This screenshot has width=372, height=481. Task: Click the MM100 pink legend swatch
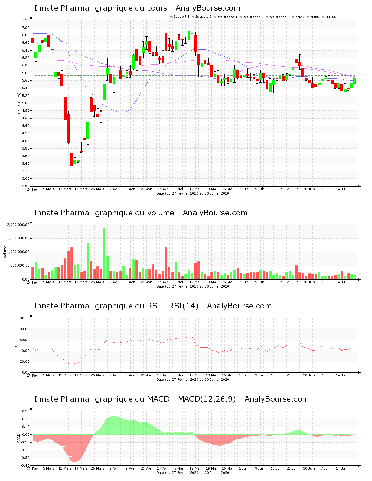(x=323, y=17)
